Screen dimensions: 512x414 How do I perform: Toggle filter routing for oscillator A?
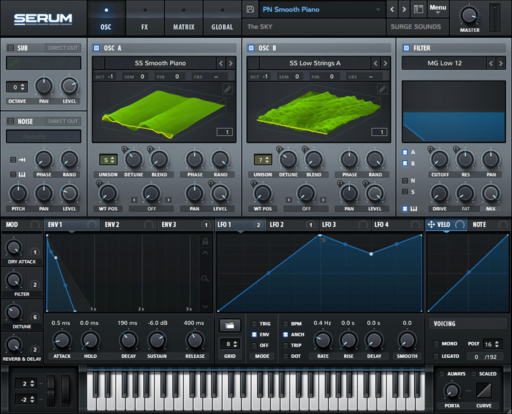[405, 152]
